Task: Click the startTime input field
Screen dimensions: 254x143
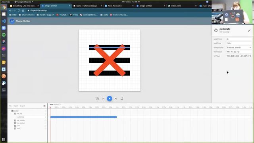Action: click(x=239, y=39)
